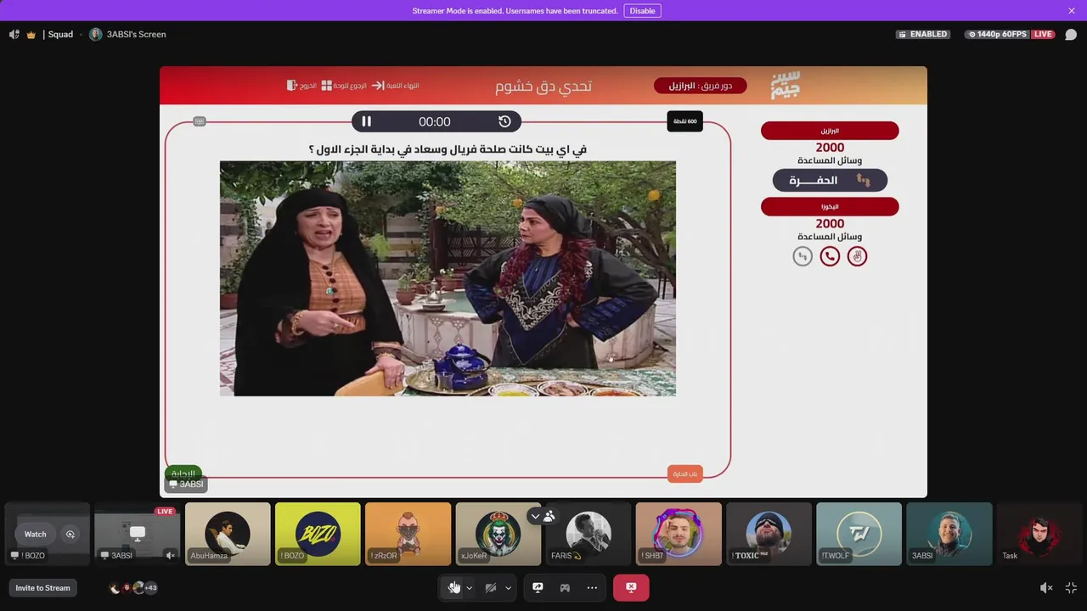Click the البرازيل team name bar
Image resolution: width=1087 pixels, height=611 pixels.
tap(830, 131)
